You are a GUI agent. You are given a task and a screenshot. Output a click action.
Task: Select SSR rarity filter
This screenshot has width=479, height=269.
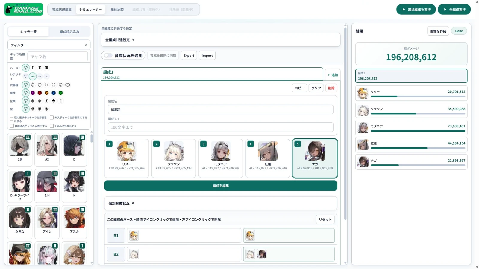click(x=33, y=76)
